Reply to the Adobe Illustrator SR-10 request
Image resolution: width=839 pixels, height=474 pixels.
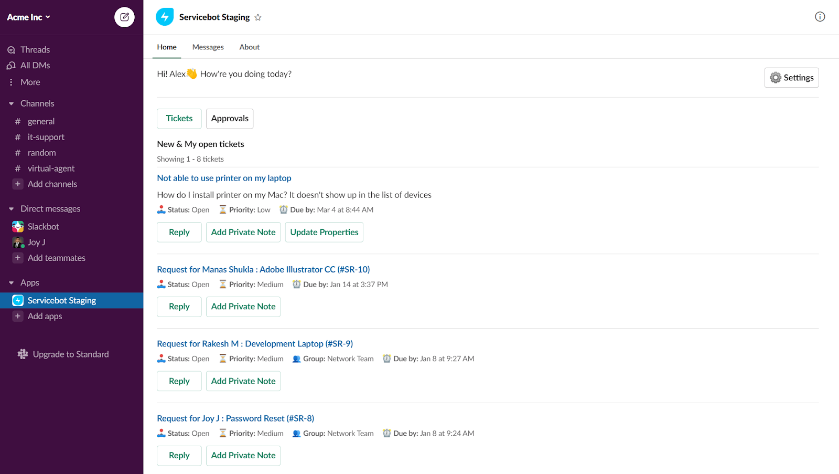click(179, 307)
